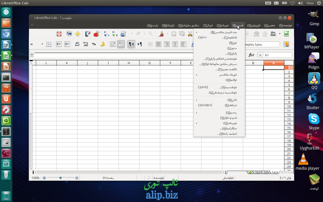Open the (W) Window menu
The image size is (323, 202).
pos(168,25)
